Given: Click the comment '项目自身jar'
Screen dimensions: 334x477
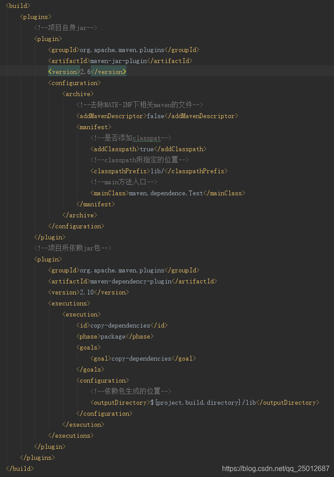Looking at the screenshot, I should click(x=66, y=28).
